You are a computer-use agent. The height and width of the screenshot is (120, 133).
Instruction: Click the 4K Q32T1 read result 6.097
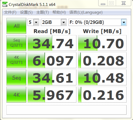52,60
